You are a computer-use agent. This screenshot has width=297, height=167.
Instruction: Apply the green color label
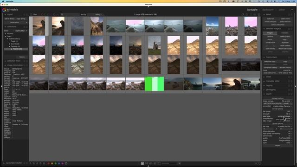(56, 163)
